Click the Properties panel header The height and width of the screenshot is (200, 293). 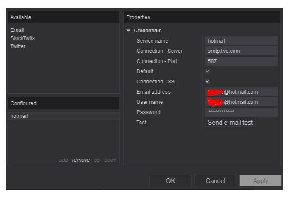(202, 17)
